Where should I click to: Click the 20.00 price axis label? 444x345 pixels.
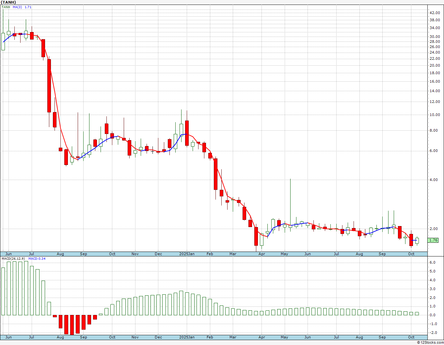(x=435, y=65)
